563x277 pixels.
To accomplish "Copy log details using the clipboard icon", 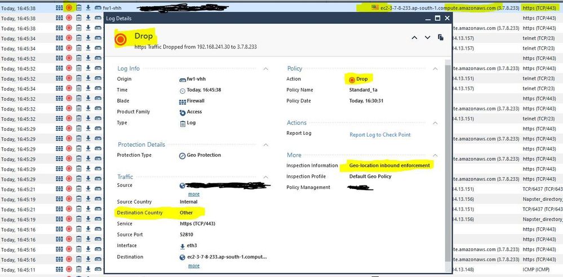I will coord(441,37).
